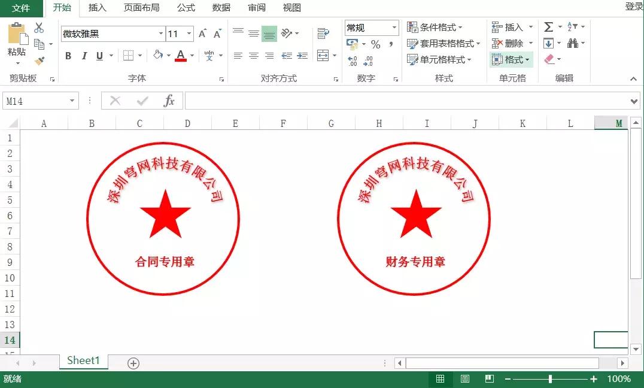Add a new worksheet with the + button
This screenshot has width=644, height=388.
tap(133, 363)
